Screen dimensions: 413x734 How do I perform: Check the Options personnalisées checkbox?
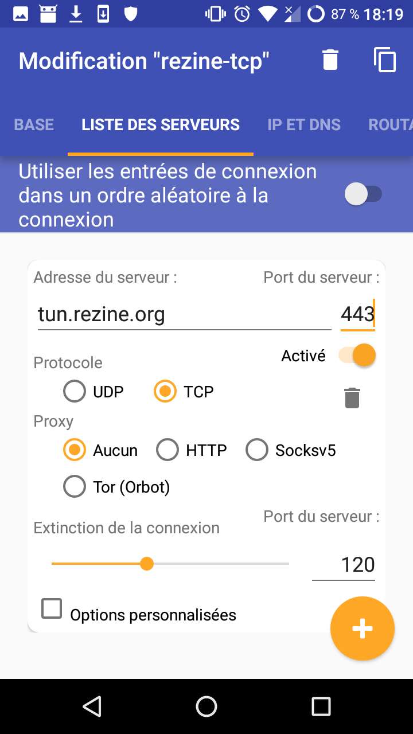pyautogui.click(x=52, y=608)
